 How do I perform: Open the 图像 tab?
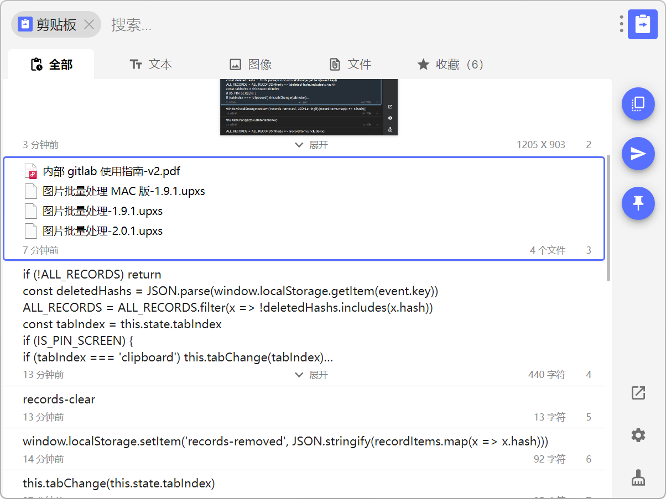[251, 65]
